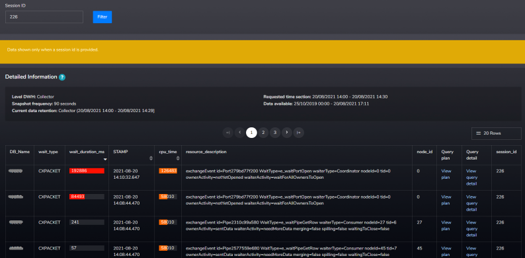Click Requested time section text

[325, 97]
